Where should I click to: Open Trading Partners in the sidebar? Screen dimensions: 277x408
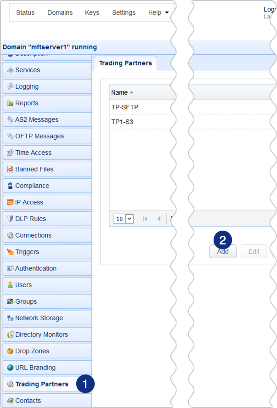(41, 384)
